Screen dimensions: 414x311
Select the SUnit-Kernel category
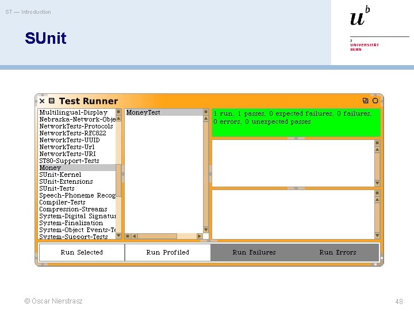[x=77, y=175]
